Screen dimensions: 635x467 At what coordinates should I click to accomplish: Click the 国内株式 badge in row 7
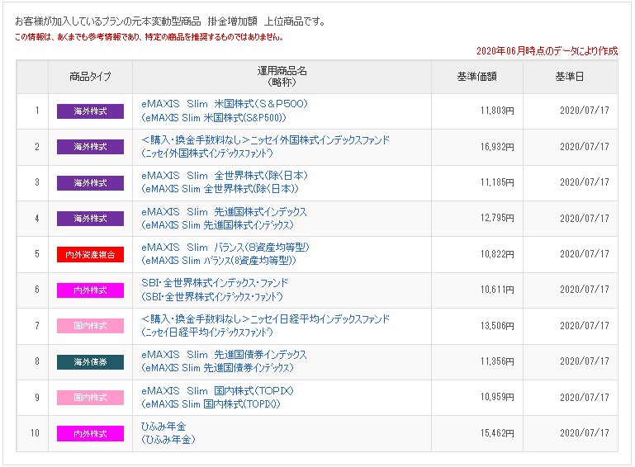click(x=90, y=326)
